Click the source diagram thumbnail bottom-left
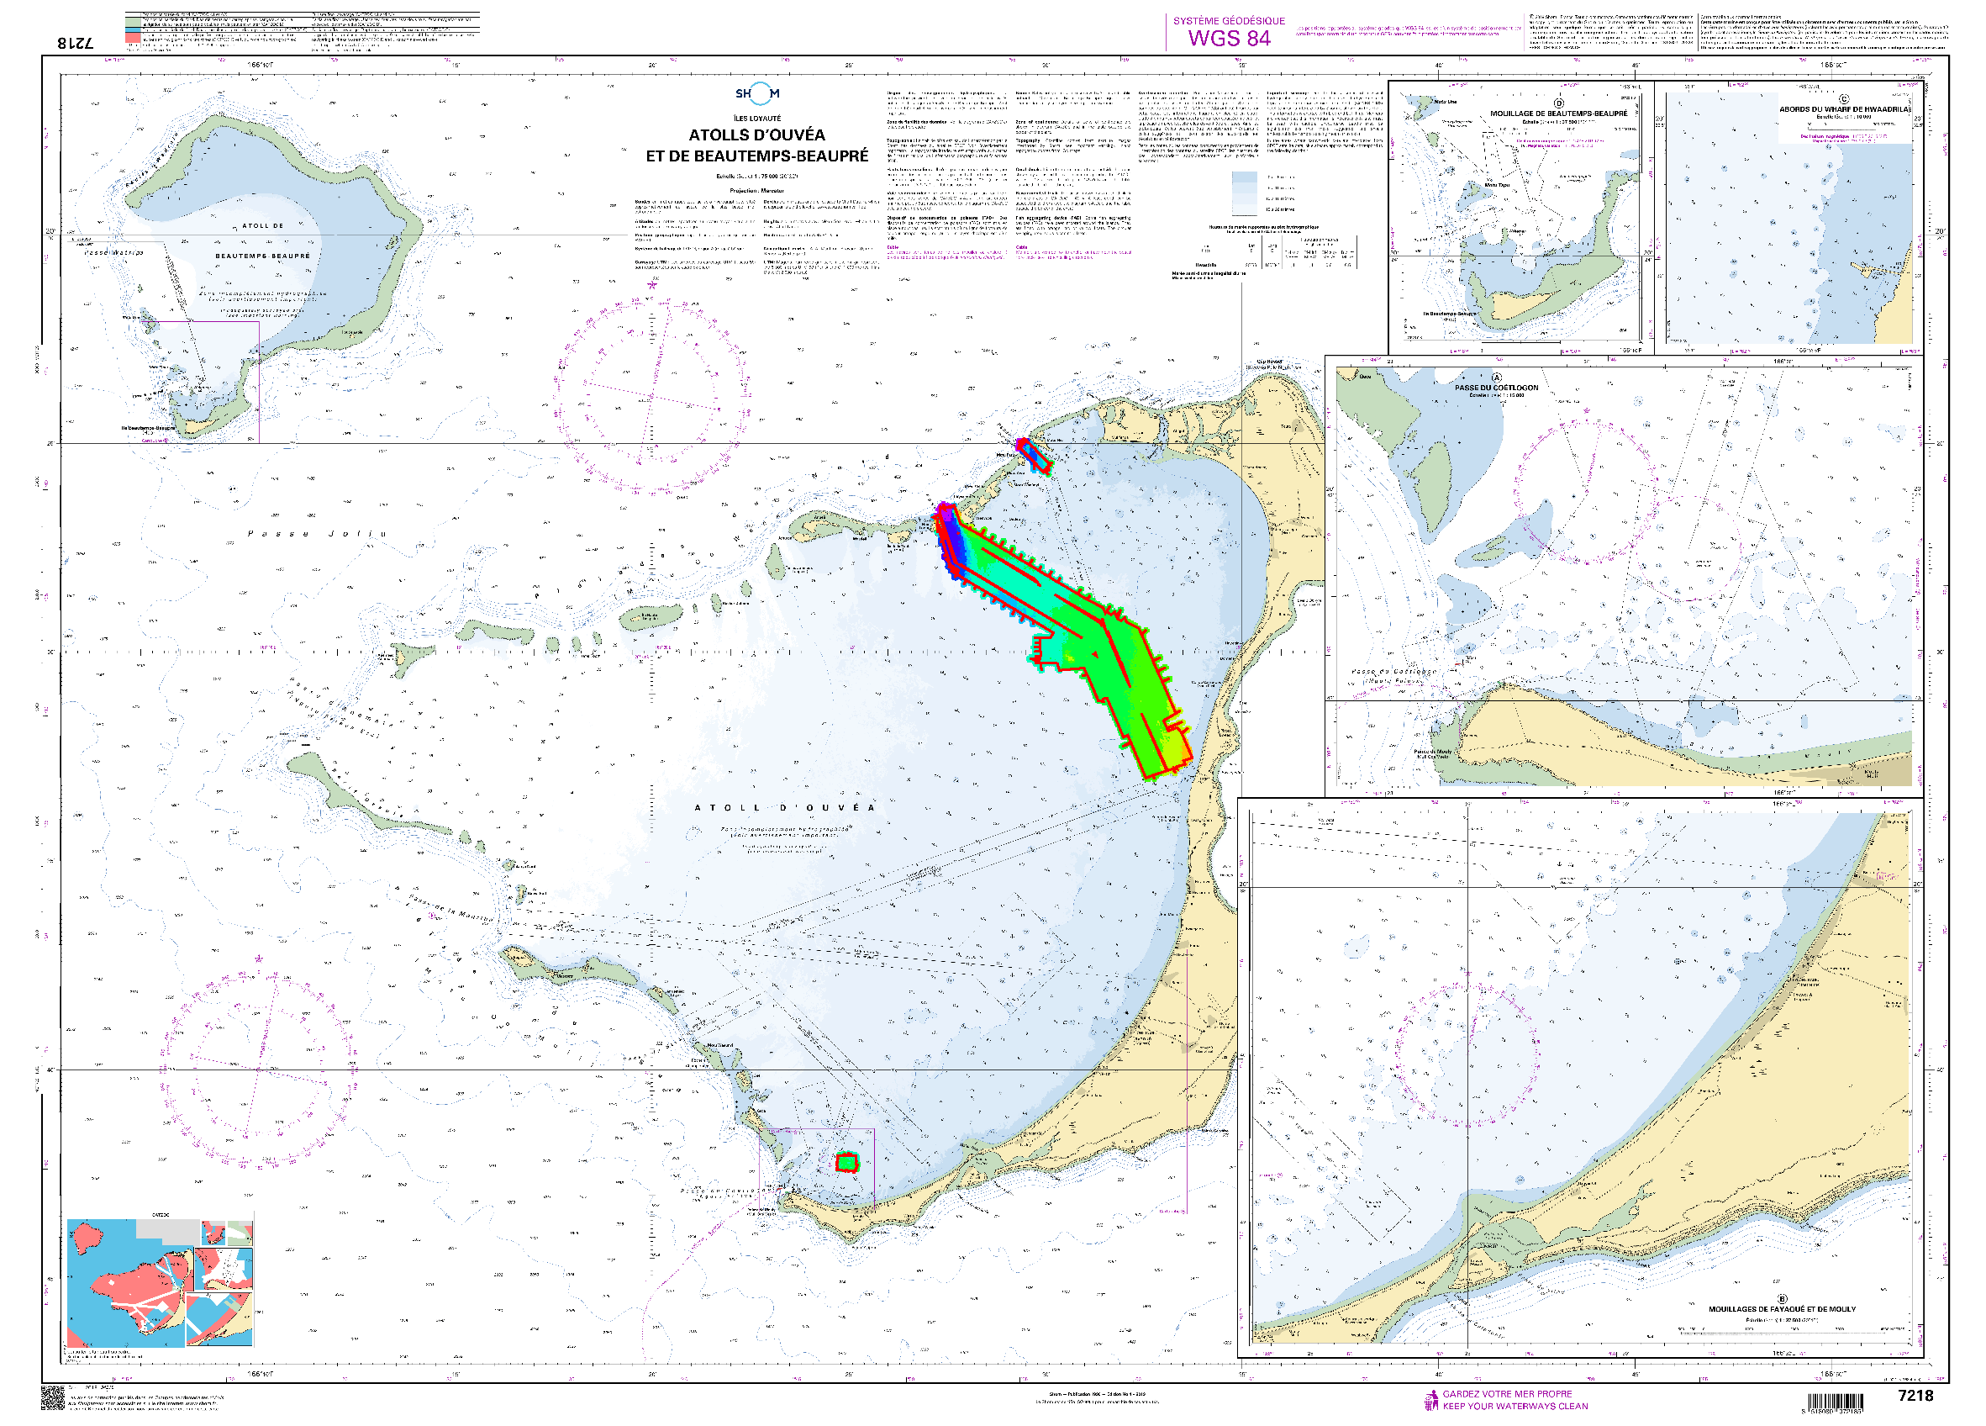The width and height of the screenshot is (1986, 1426). 161,1283
